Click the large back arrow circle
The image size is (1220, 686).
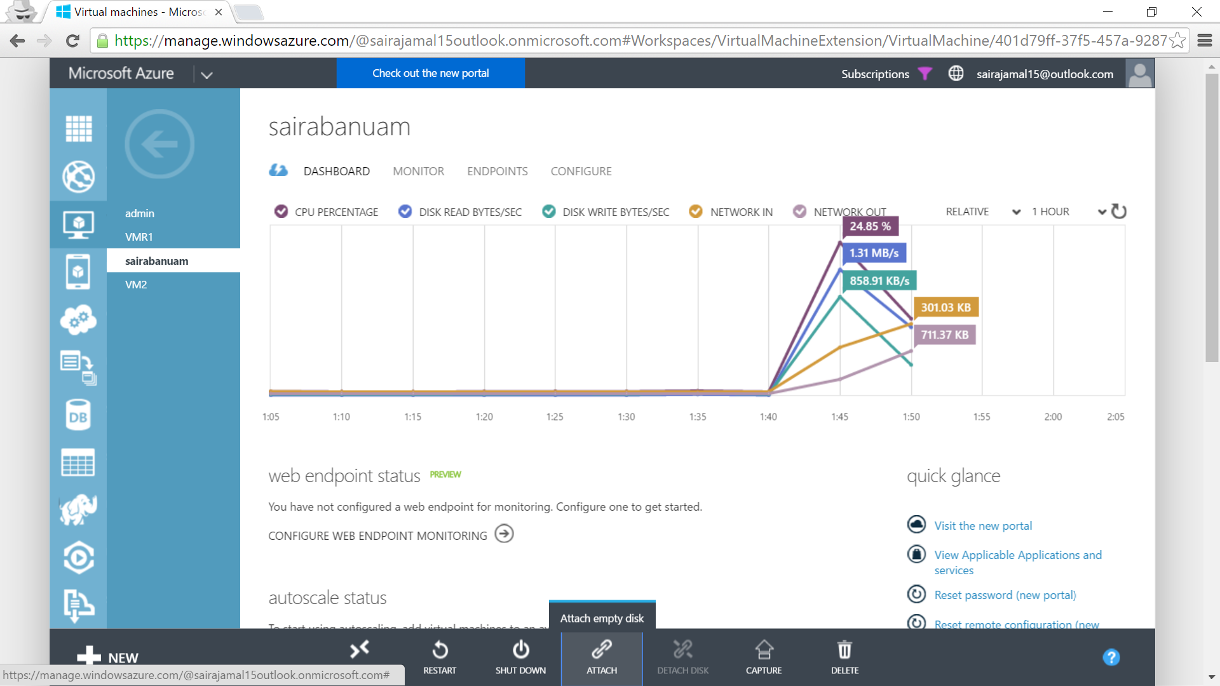[159, 144]
